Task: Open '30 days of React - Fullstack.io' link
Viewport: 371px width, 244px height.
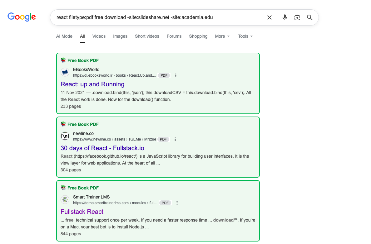Action: [x=102, y=148]
